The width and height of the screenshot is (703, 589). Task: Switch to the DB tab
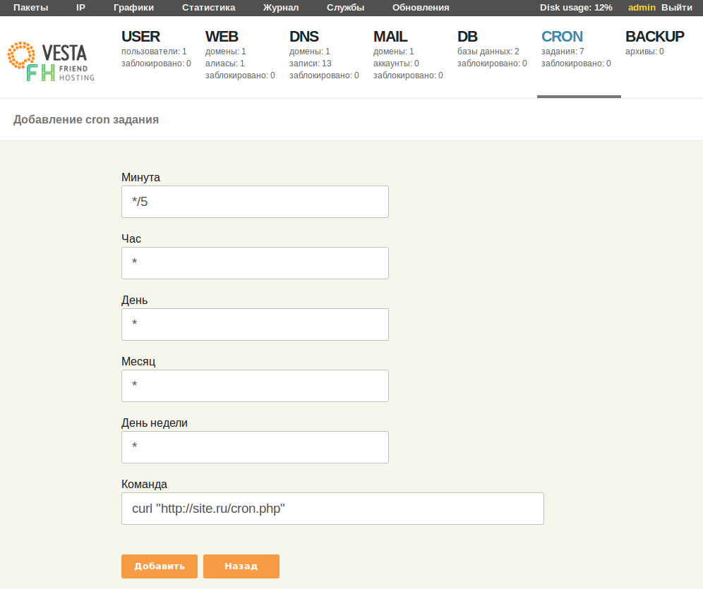point(467,36)
